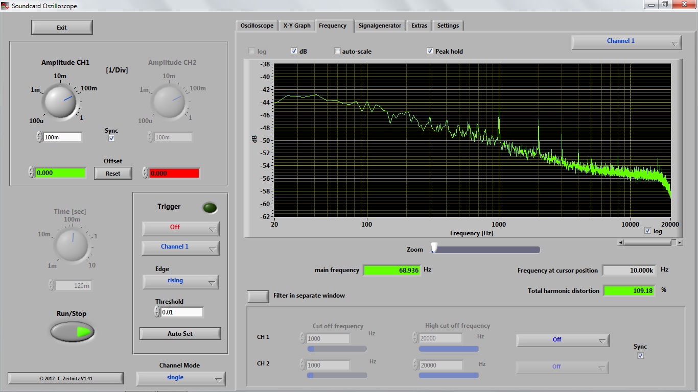Click the graph scrollbar left arrow
The height and width of the screenshot is (392, 698).
620,243
